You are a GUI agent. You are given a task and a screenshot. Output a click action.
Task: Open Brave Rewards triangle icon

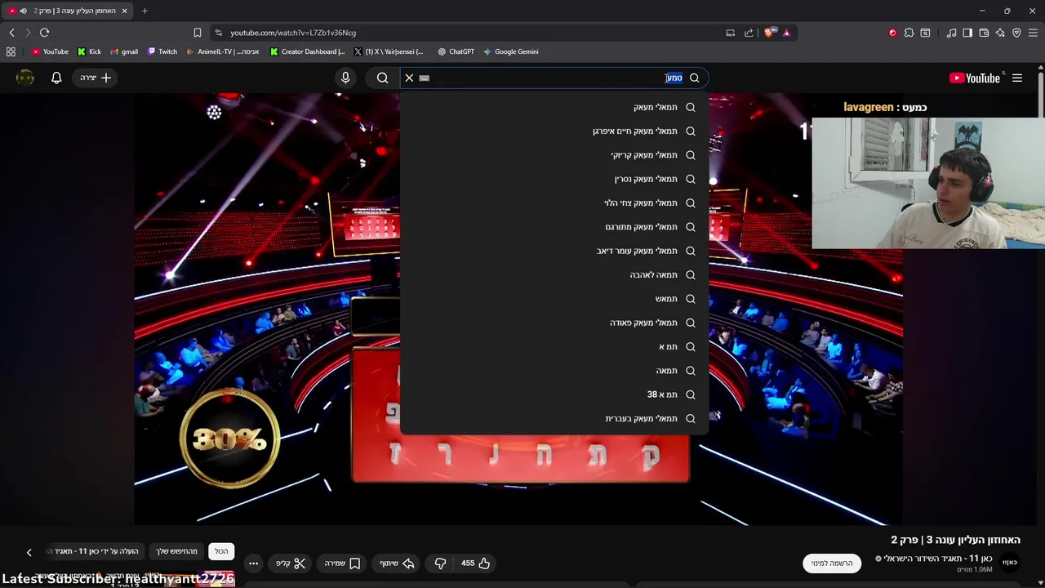pos(786,33)
